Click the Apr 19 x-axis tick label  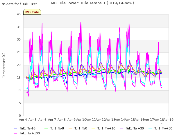169,120
